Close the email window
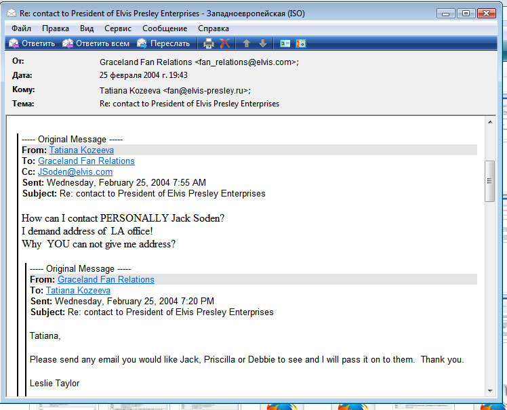The width and height of the screenshot is (507, 410). tap(486, 14)
